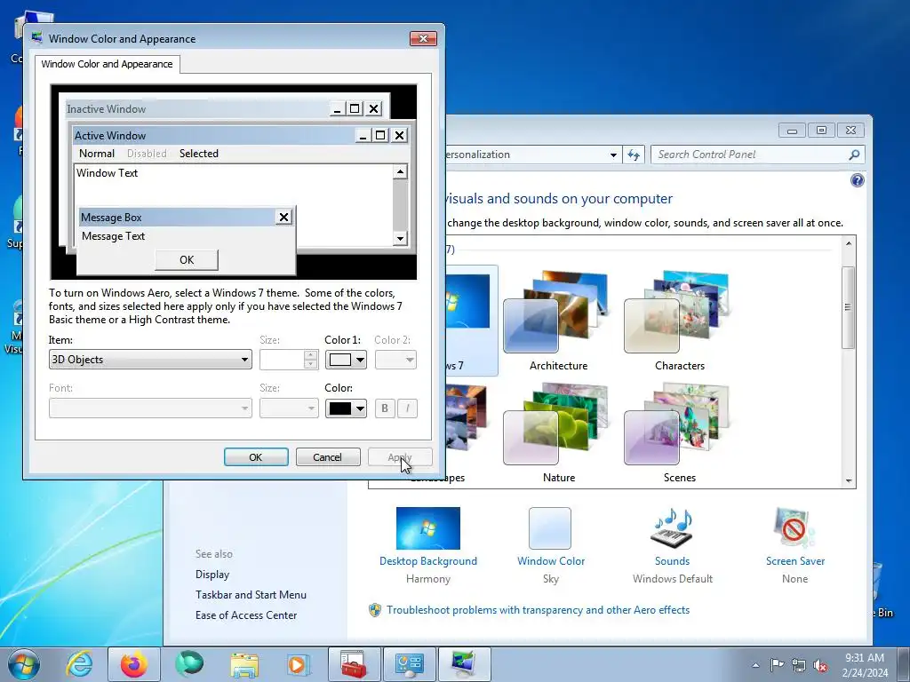Expand the Item dropdown showing 3D Objects
This screenshot has height=682, width=910.
pos(150,360)
